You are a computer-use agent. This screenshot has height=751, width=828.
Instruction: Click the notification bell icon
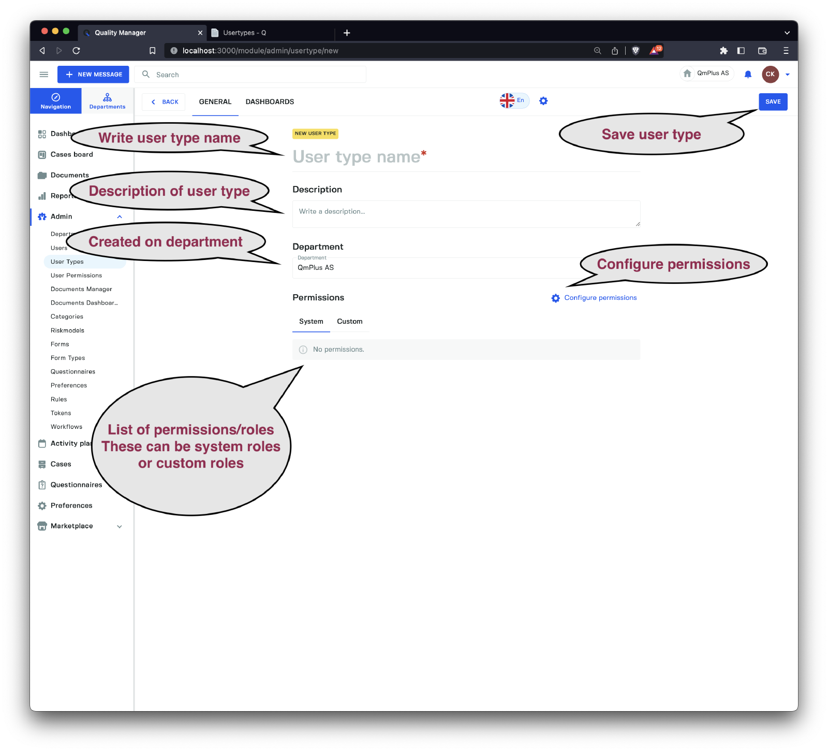tap(748, 75)
